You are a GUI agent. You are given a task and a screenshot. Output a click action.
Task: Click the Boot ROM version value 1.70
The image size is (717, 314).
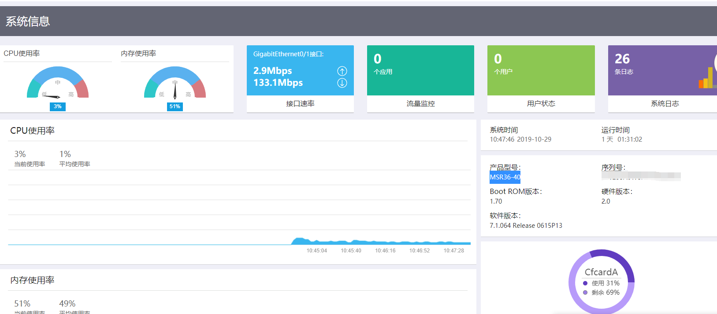[x=496, y=201]
